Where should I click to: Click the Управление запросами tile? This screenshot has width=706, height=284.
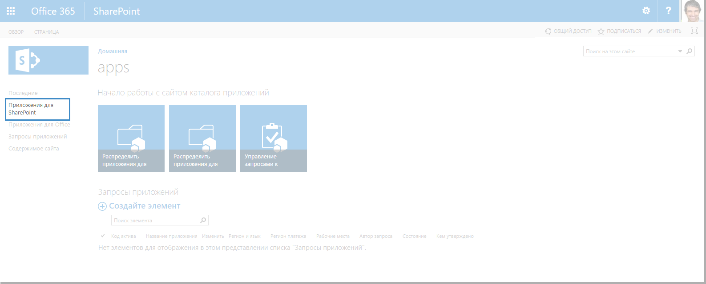pyautogui.click(x=273, y=138)
